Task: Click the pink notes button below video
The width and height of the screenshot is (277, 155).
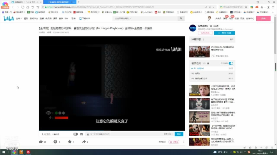Action: tap(174, 142)
